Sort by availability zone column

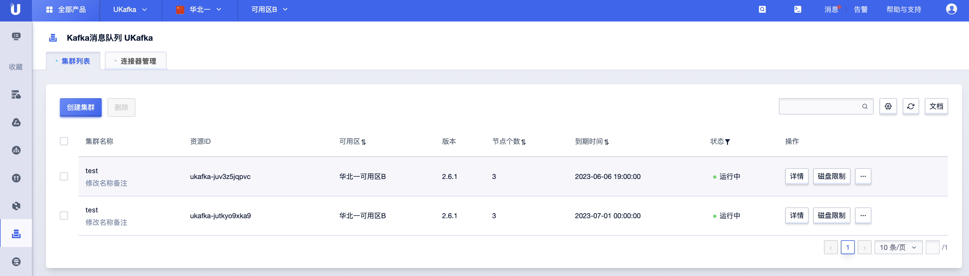tap(364, 142)
